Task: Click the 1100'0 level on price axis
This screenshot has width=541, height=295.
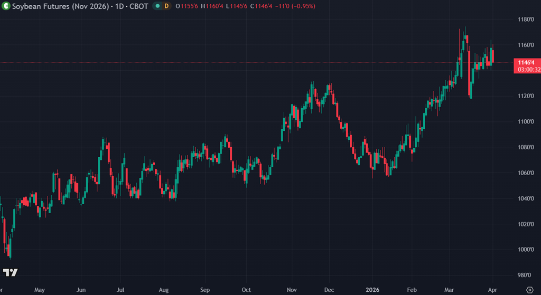Action: pos(525,122)
